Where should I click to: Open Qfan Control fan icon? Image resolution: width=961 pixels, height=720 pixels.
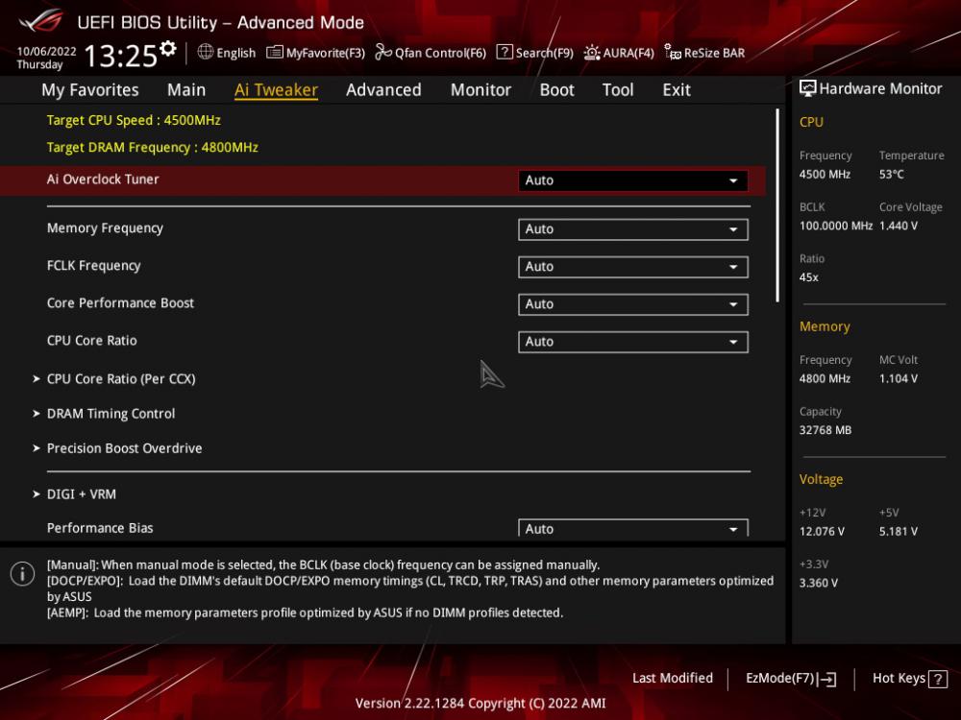(x=383, y=52)
